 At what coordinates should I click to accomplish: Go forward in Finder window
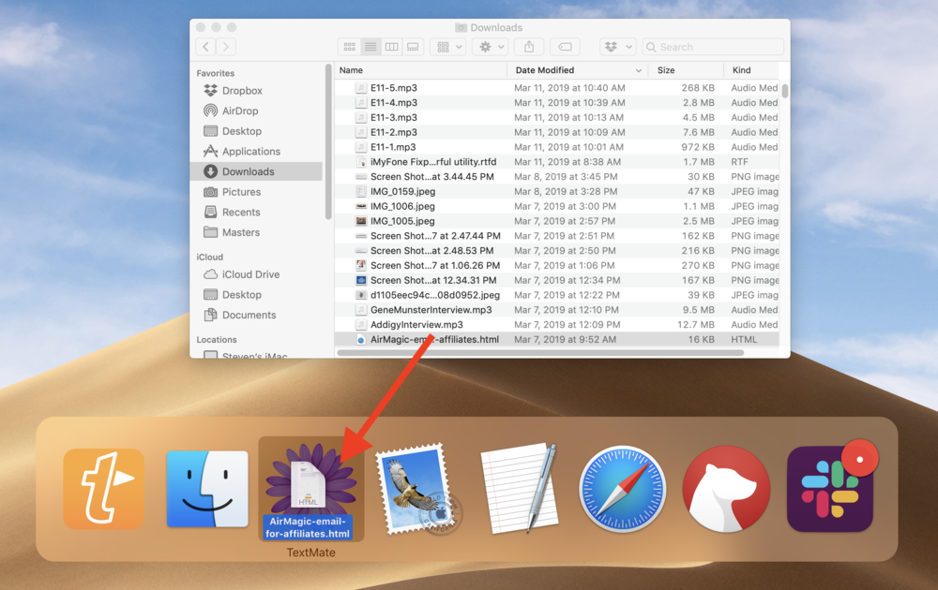(x=225, y=47)
